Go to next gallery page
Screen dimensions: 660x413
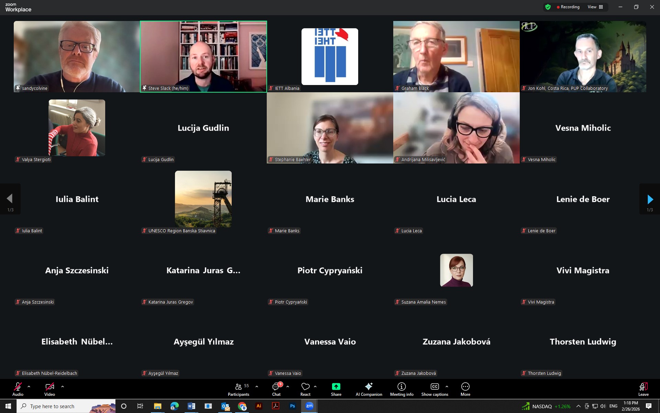coord(650,199)
